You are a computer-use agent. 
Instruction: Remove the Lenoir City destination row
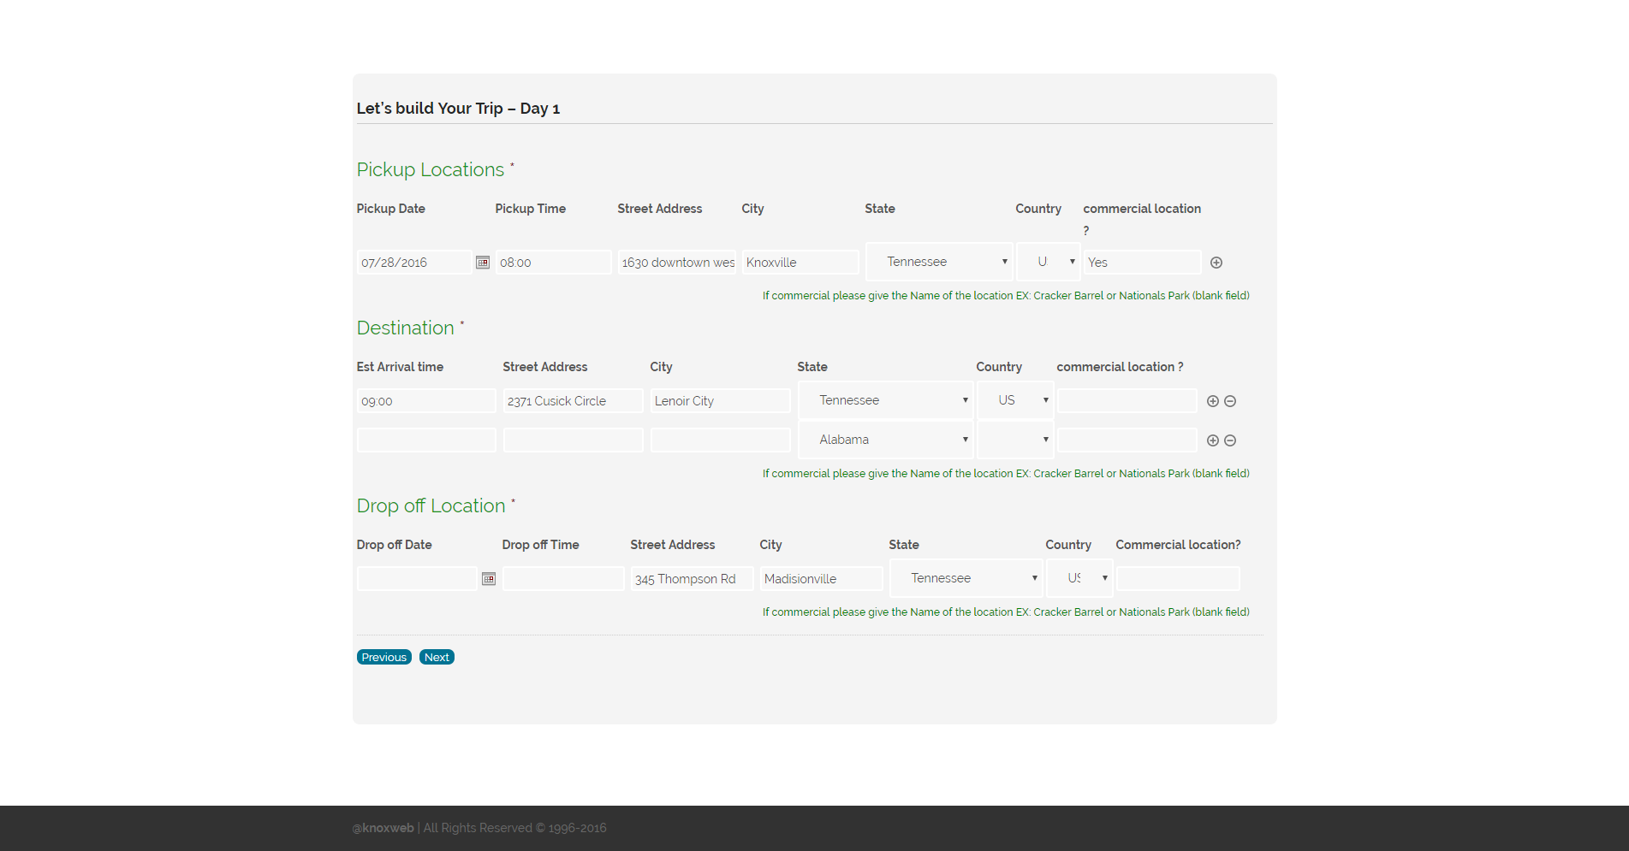click(1230, 401)
